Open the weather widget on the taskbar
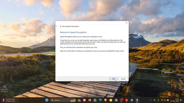Image resolution: width=184 pixels, height=103 pixels. 10,100
